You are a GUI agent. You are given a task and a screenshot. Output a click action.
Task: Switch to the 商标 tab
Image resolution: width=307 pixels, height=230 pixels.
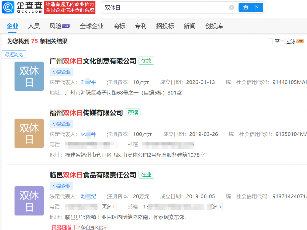(x=119, y=26)
